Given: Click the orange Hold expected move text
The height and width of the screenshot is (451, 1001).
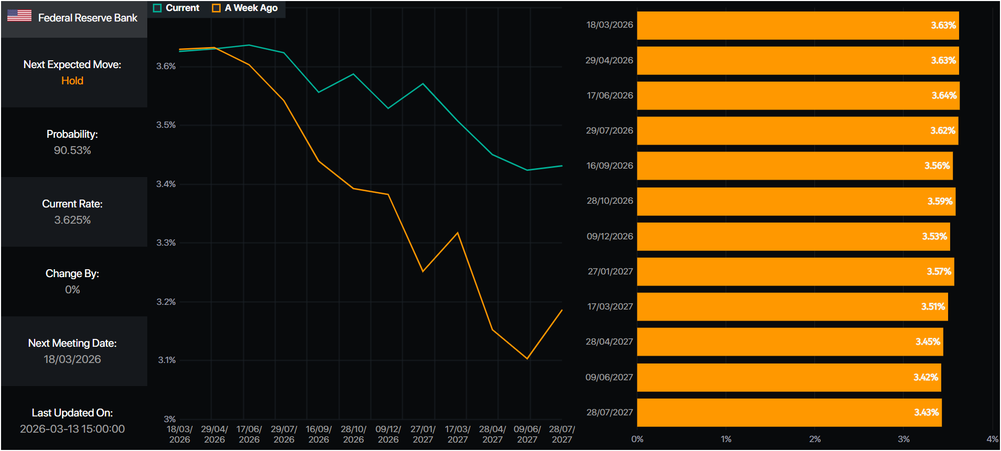Looking at the screenshot, I should [72, 81].
